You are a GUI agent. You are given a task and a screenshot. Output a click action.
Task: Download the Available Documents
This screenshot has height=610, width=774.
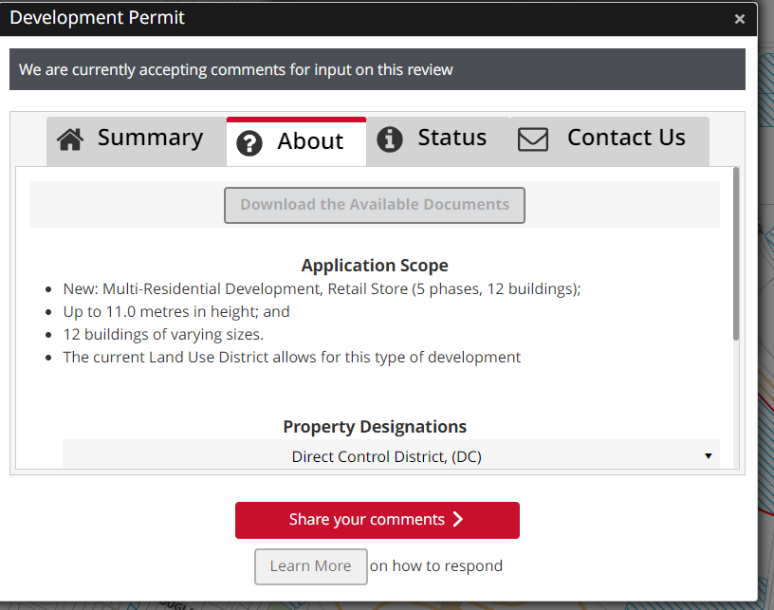375,205
